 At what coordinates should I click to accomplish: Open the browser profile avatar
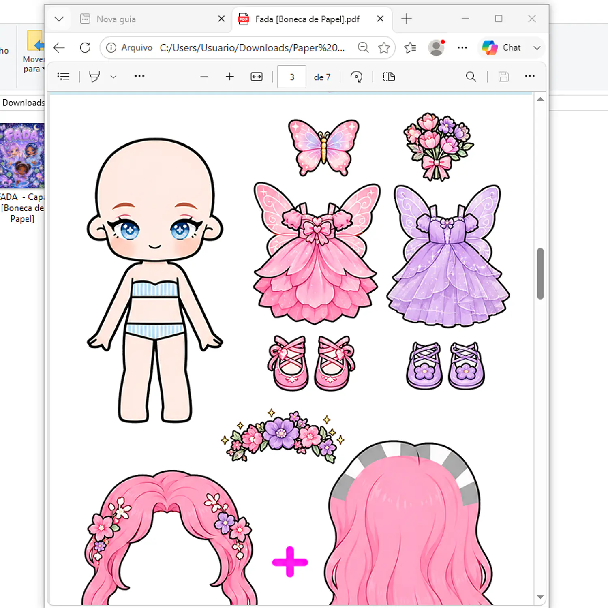coord(436,48)
